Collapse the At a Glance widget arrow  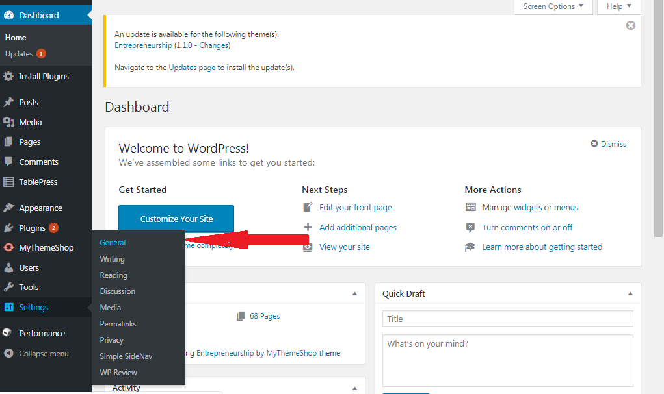pyautogui.click(x=355, y=294)
